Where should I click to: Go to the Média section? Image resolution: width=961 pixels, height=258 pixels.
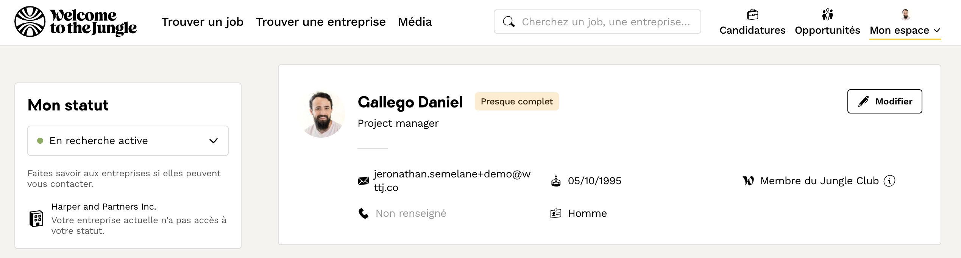415,22
